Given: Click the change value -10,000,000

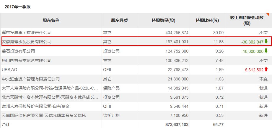Looking at the screenshot, I should tap(253, 51).
